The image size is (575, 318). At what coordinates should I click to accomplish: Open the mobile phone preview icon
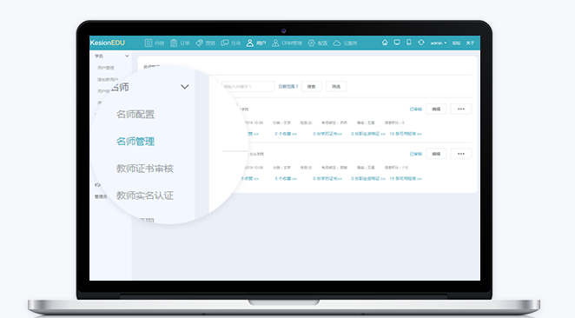pyautogui.click(x=409, y=43)
